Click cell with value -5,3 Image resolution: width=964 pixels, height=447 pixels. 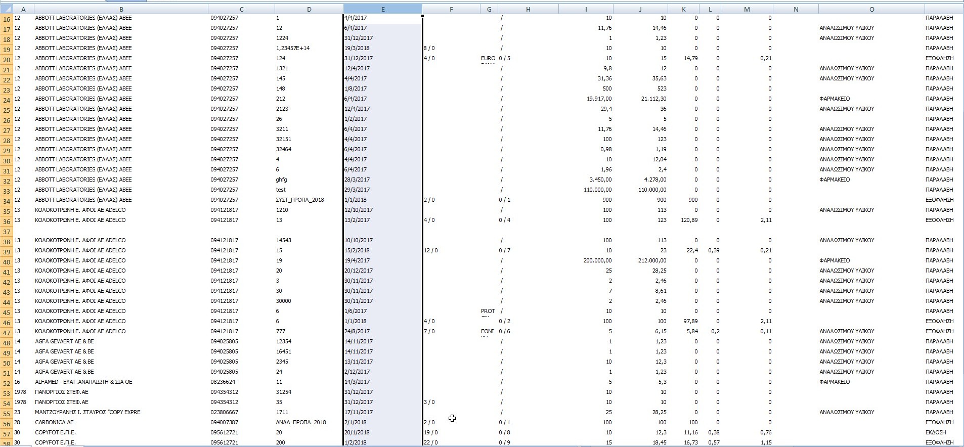pos(640,382)
